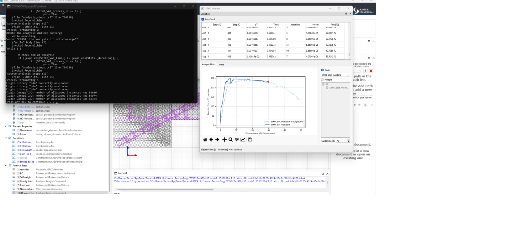Viewport: 527px width, 243px height.
Task: Click the list options icon in the Python panel toolbar
Action: tap(365, 105)
